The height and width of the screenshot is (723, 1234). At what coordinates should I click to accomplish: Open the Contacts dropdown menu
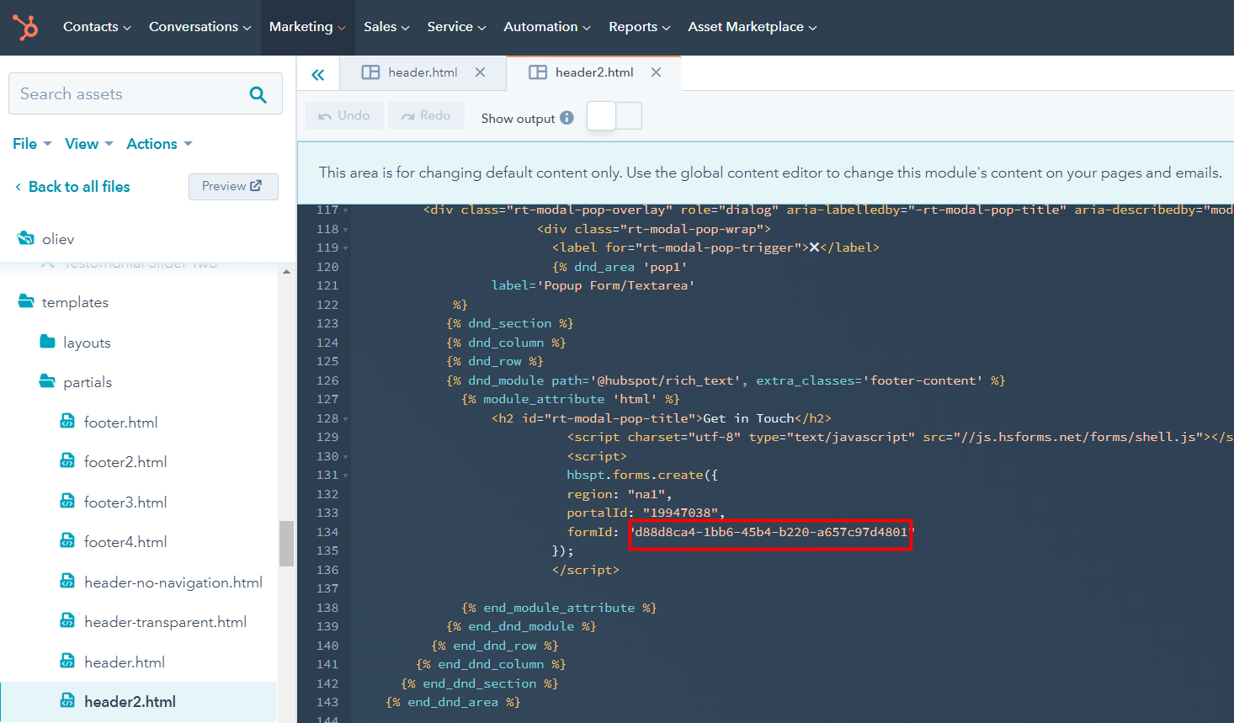pyautogui.click(x=97, y=27)
